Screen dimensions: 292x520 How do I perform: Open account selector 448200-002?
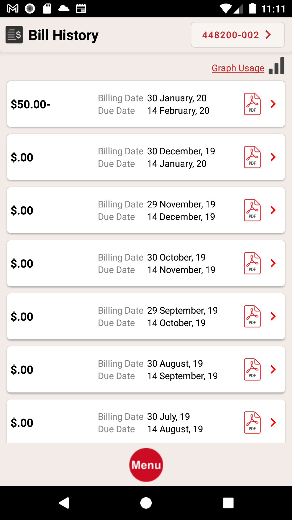237,35
